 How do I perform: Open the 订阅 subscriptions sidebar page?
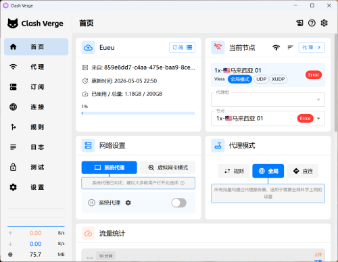(36, 87)
